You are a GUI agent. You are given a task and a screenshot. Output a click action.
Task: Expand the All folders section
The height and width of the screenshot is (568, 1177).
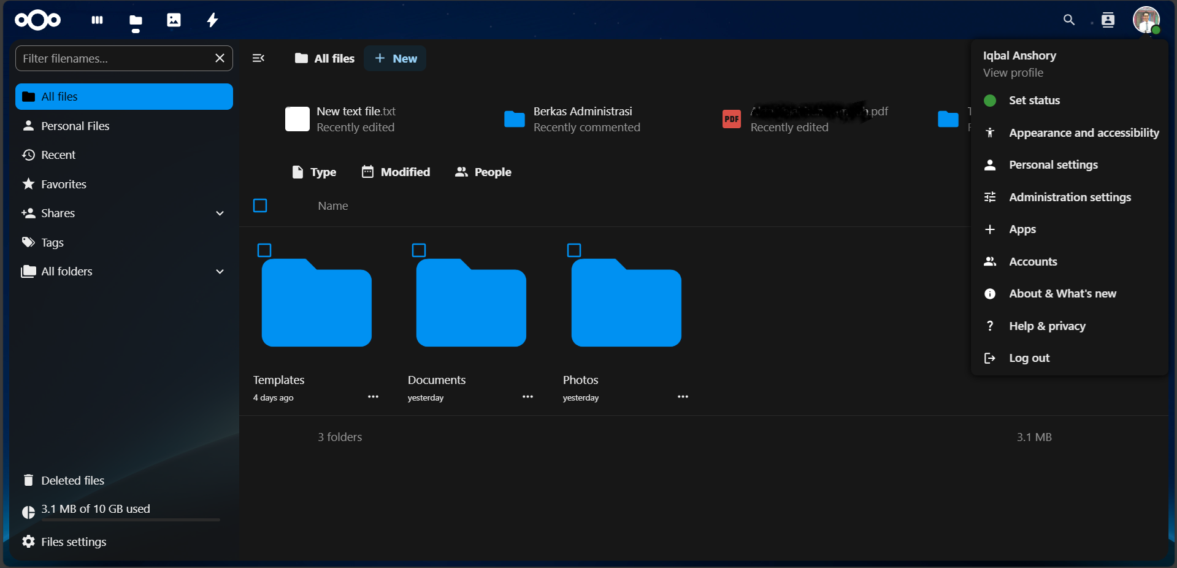(x=220, y=272)
